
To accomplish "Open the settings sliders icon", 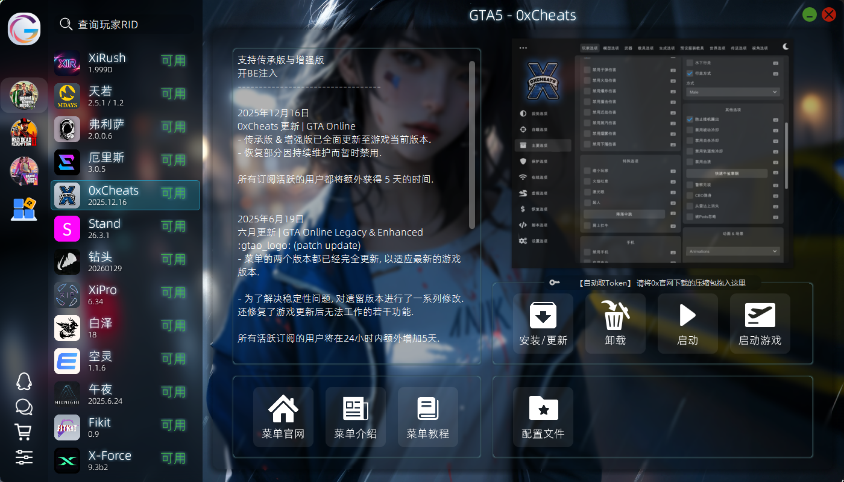I will point(24,457).
